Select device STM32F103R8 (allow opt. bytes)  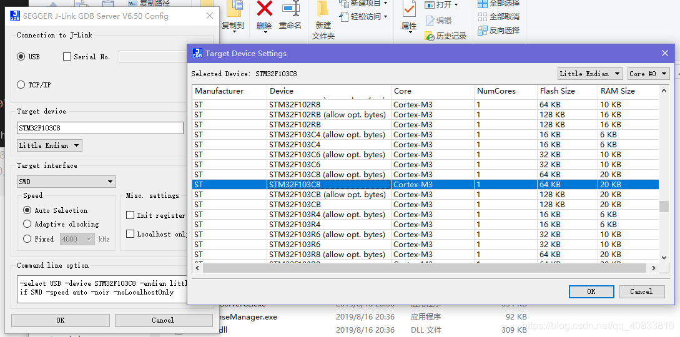426,254
